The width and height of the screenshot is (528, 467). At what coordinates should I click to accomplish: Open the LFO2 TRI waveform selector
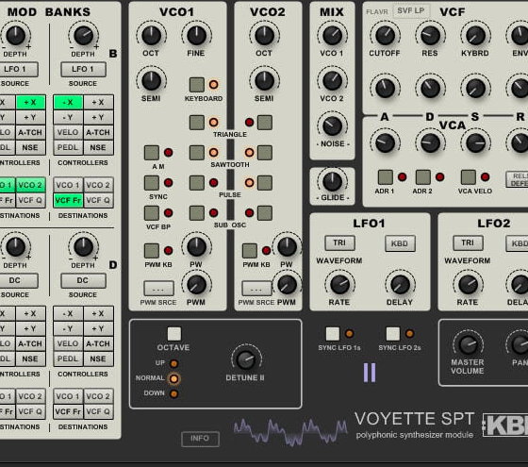click(x=468, y=243)
